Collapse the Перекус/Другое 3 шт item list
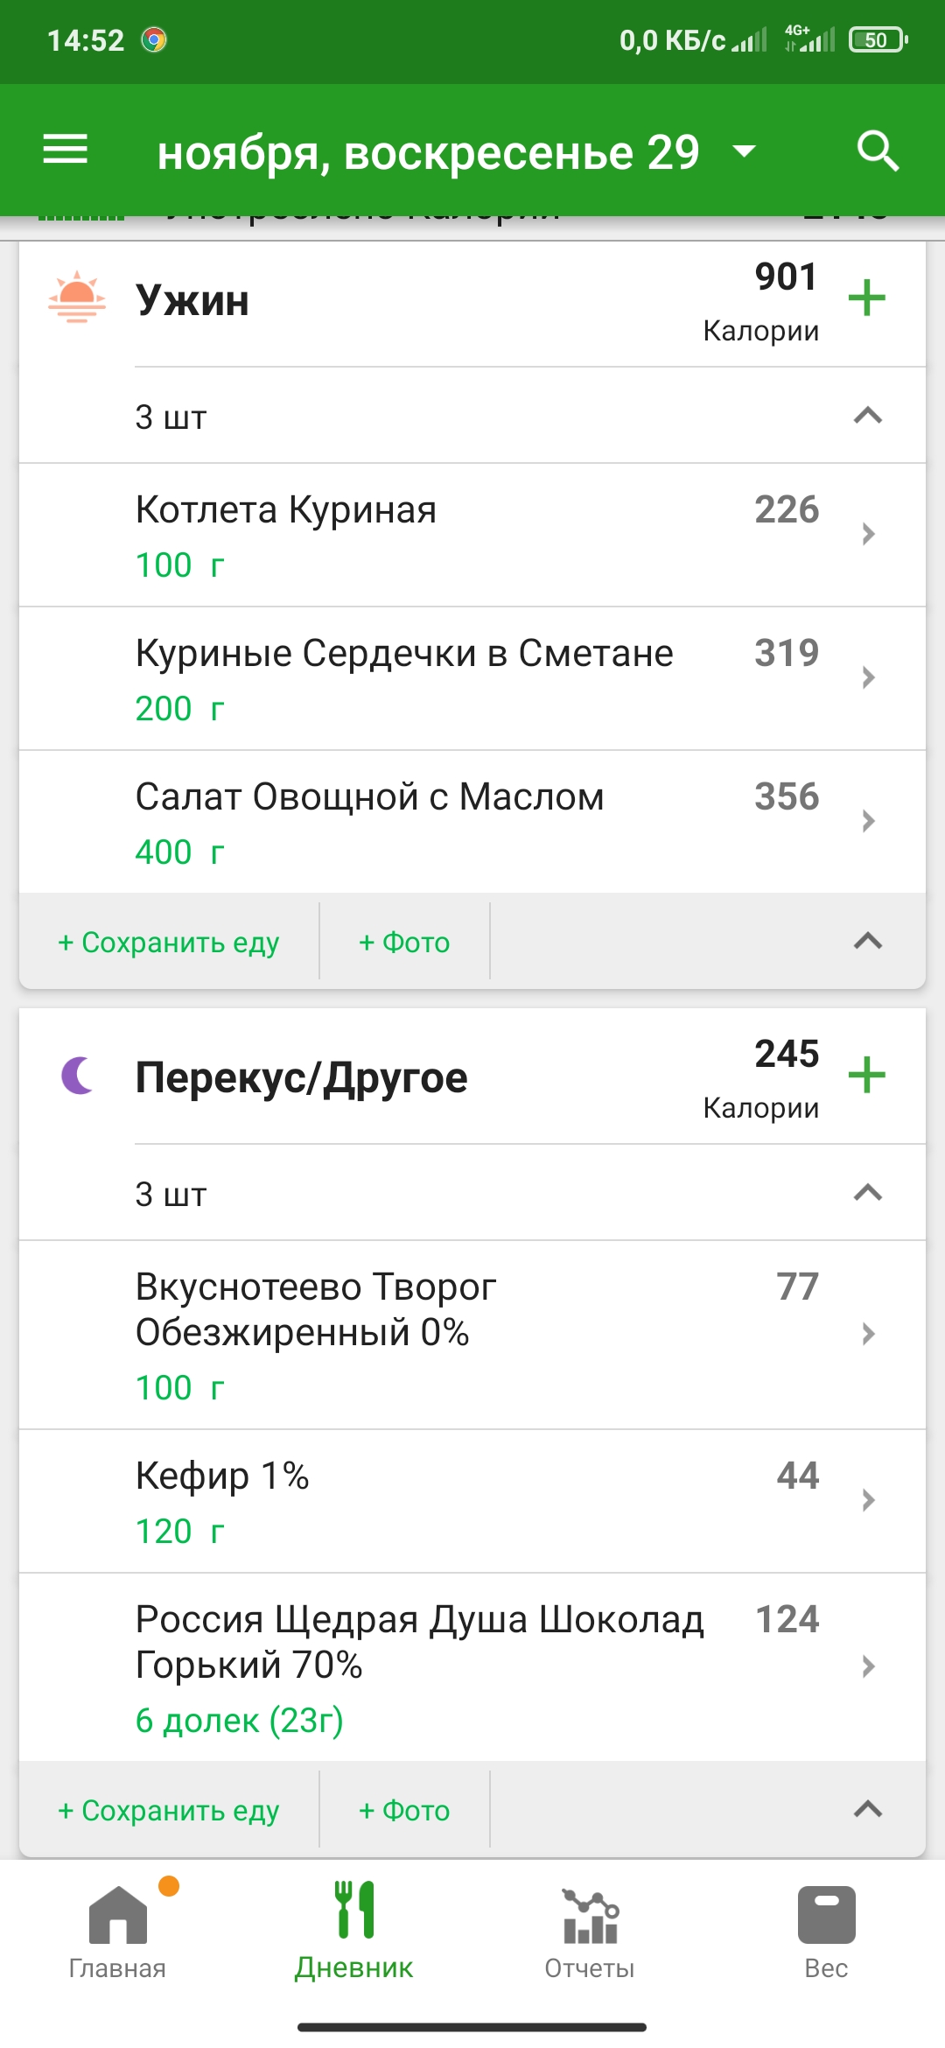Image resolution: width=945 pixels, height=2048 pixels. coord(867,1193)
